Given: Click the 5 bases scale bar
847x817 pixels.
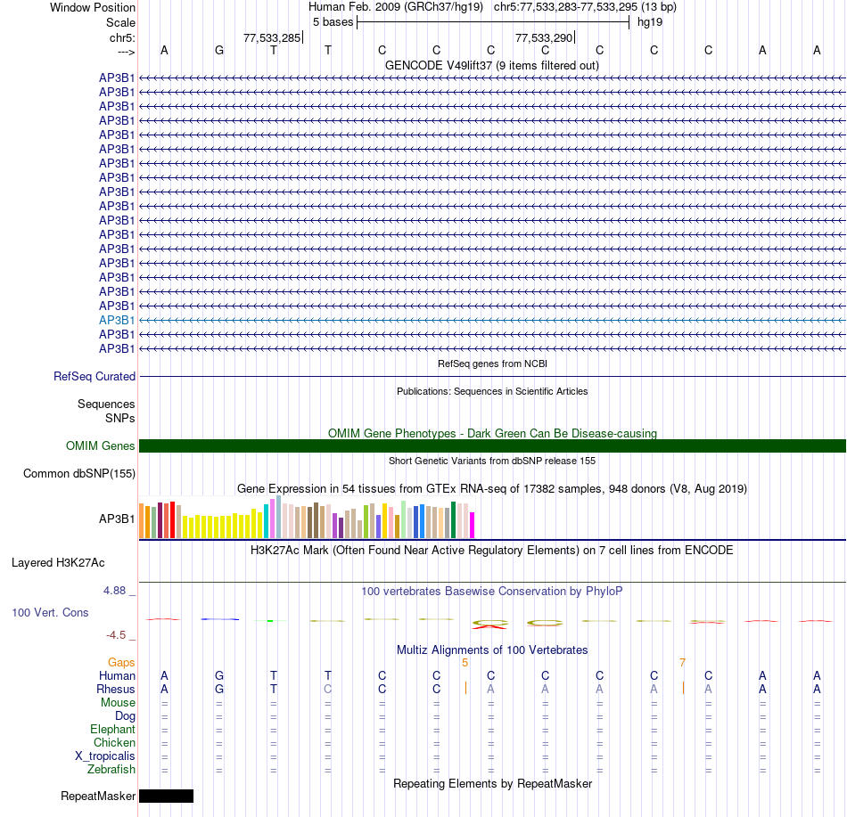Looking at the screenshot, I should pyautogui.click(x=493, y=22).
